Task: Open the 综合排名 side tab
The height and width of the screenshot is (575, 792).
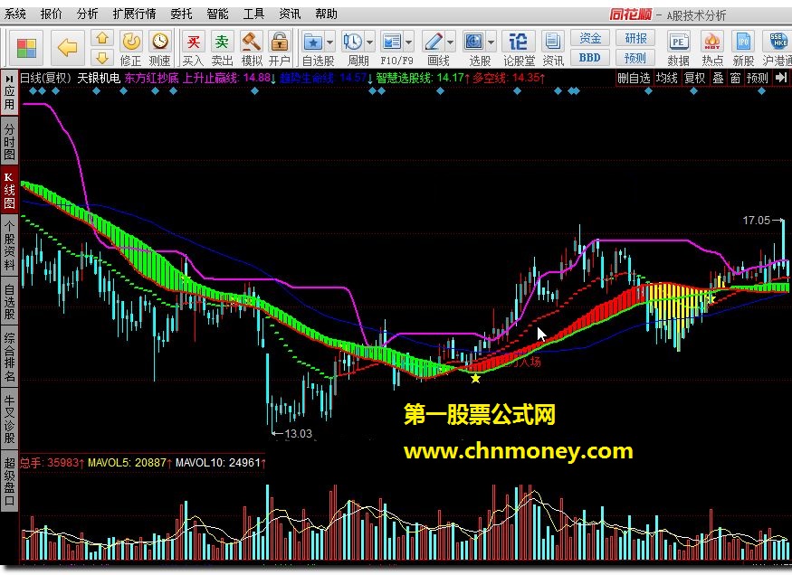Action: click(x=9, y=357)
